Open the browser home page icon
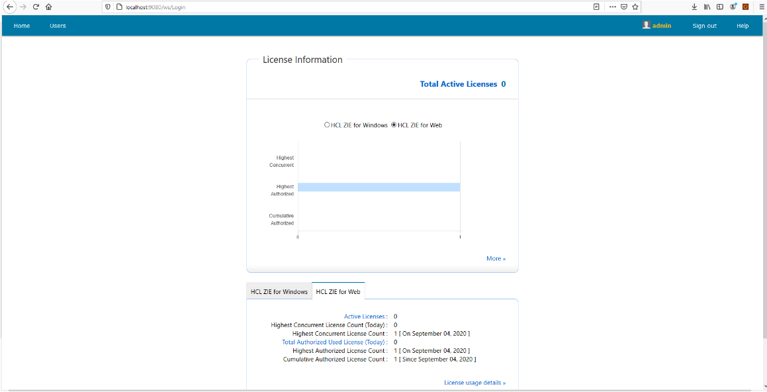 48,7
